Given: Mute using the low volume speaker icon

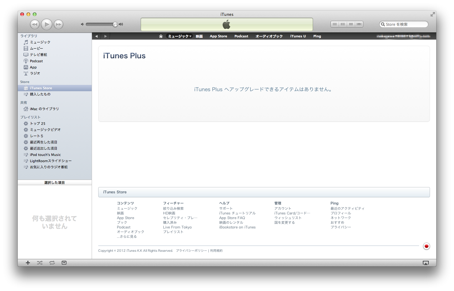Looking at the screenshot, I should click(82, 24).
